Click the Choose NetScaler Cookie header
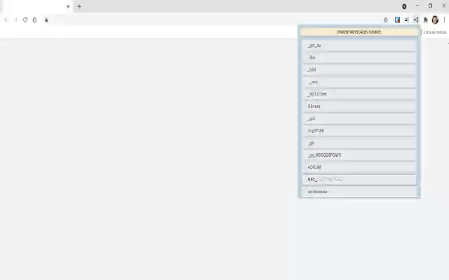This screenshot has height=280, width=449. 359,32
